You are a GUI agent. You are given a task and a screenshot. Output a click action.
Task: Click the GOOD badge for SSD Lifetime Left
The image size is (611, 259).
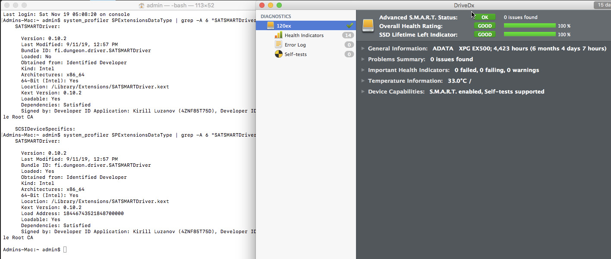[x=485, y=34]
